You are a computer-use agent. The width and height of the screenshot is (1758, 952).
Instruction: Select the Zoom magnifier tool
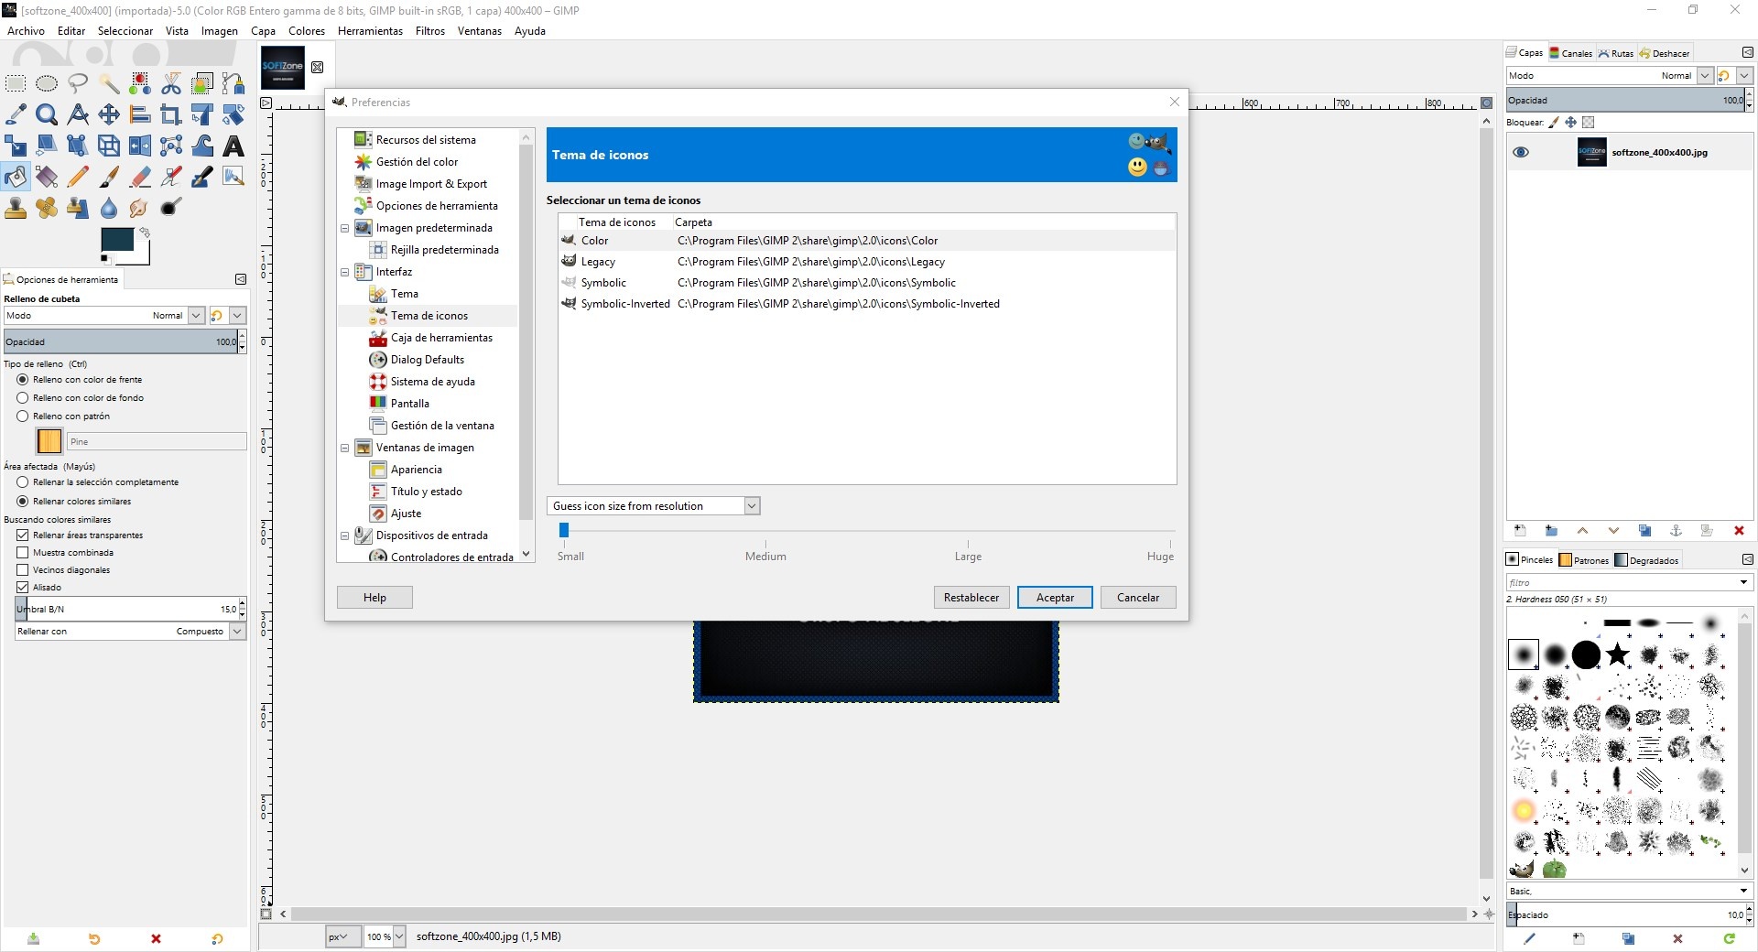coord(47,114)
